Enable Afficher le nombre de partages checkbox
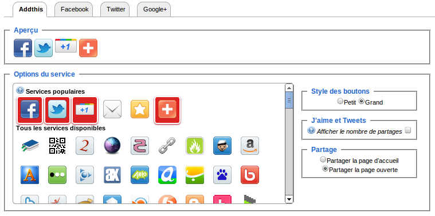The image size is (435, 216). 407,130
